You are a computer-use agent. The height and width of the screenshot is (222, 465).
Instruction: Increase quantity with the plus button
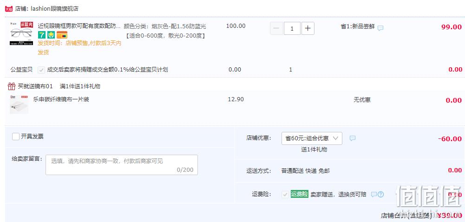[x=308, y=28]
